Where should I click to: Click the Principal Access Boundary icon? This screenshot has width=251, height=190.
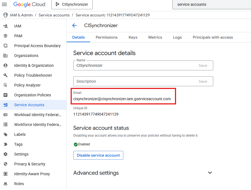(5, 46)
